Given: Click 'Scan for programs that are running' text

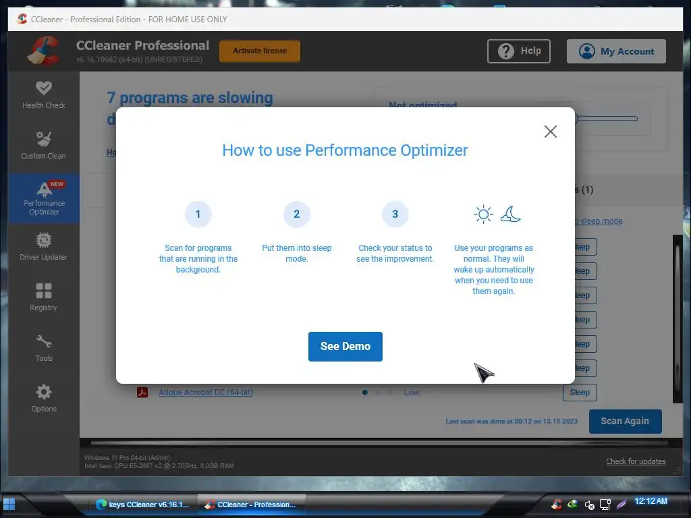Looking at the screenshot, I should click(198, 258).
